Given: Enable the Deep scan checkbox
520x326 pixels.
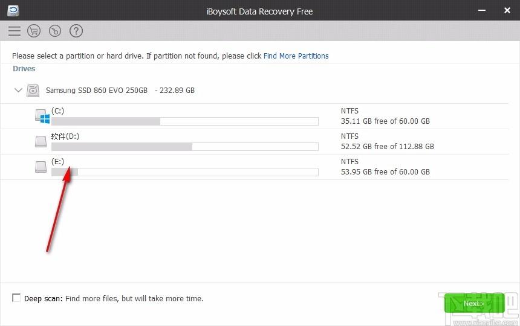Looking at the screenshot, I should pos(16,298).
